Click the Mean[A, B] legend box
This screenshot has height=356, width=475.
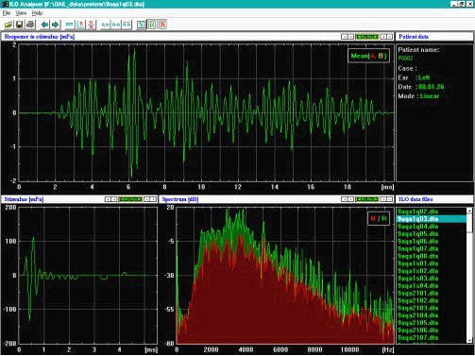tap(368, 56)
